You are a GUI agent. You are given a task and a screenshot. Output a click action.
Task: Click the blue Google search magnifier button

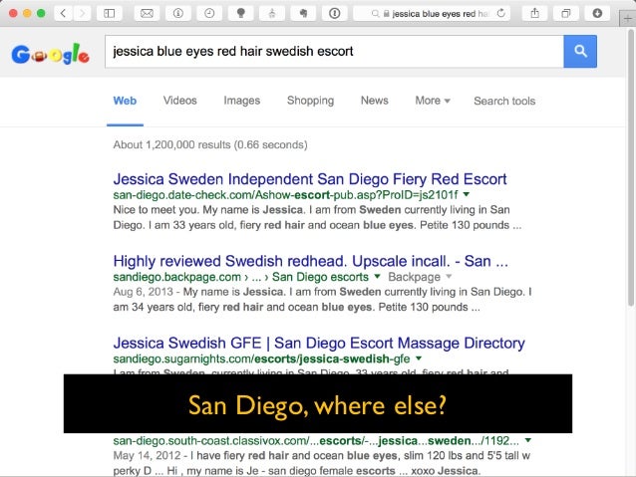(x=580, y=52)
